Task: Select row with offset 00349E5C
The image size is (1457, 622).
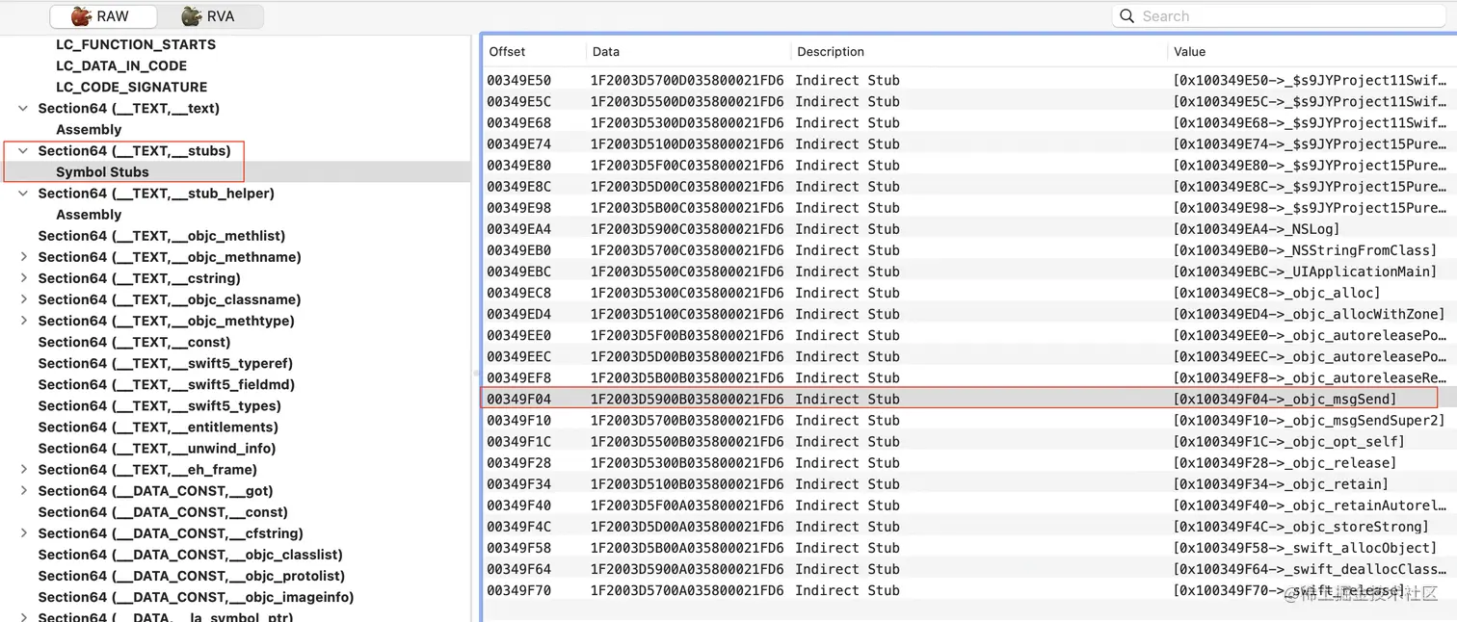Action: 968,101
